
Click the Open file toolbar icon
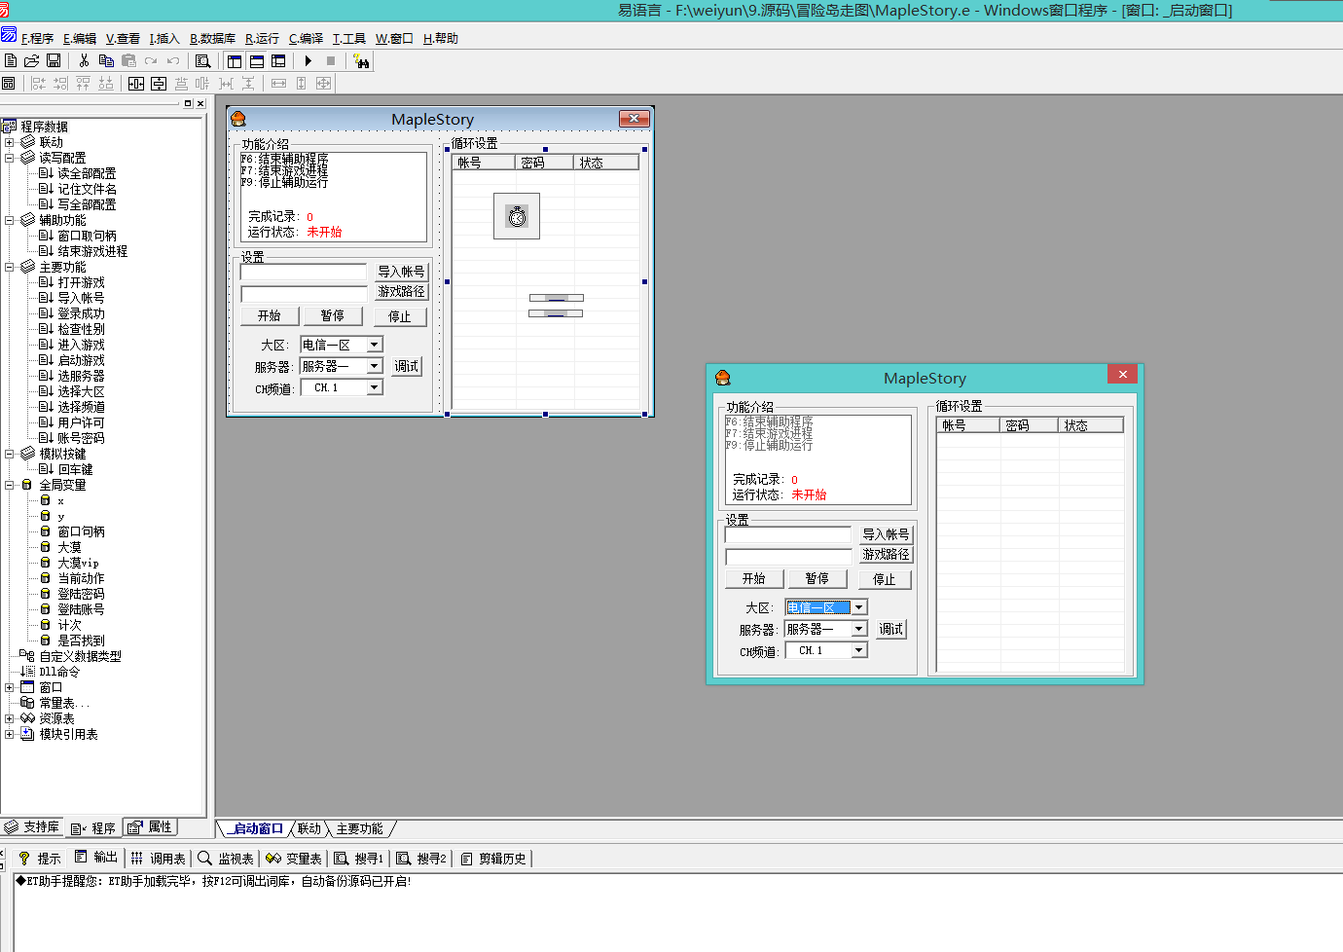31,60
